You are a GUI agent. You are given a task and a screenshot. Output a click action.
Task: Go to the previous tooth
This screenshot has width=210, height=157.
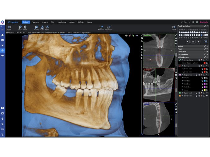[187, 42]
